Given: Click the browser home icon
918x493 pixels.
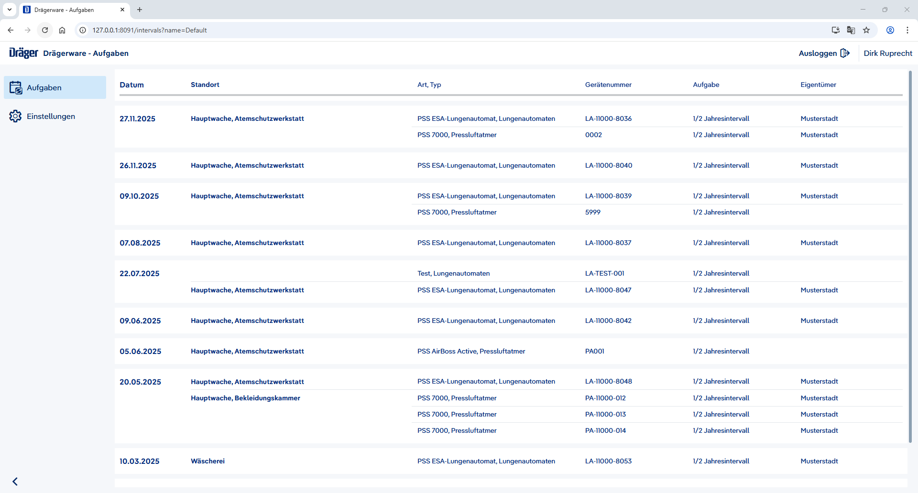Looking at the screenshot, I should [x=62, y=30].
